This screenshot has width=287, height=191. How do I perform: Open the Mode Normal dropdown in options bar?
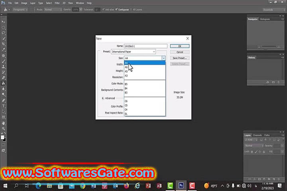pyautogui.click(x=53, y=10)
